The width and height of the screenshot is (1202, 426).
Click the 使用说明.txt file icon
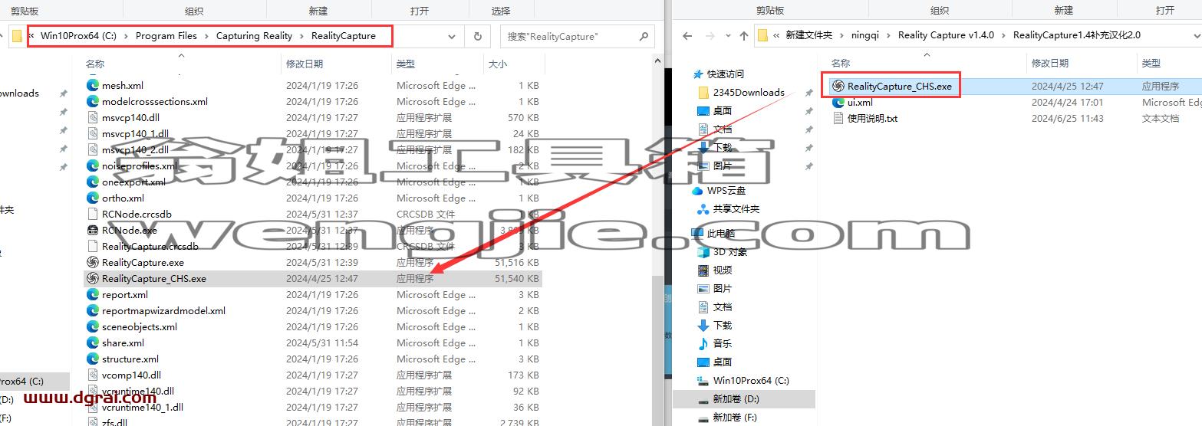tap(838, 118)
